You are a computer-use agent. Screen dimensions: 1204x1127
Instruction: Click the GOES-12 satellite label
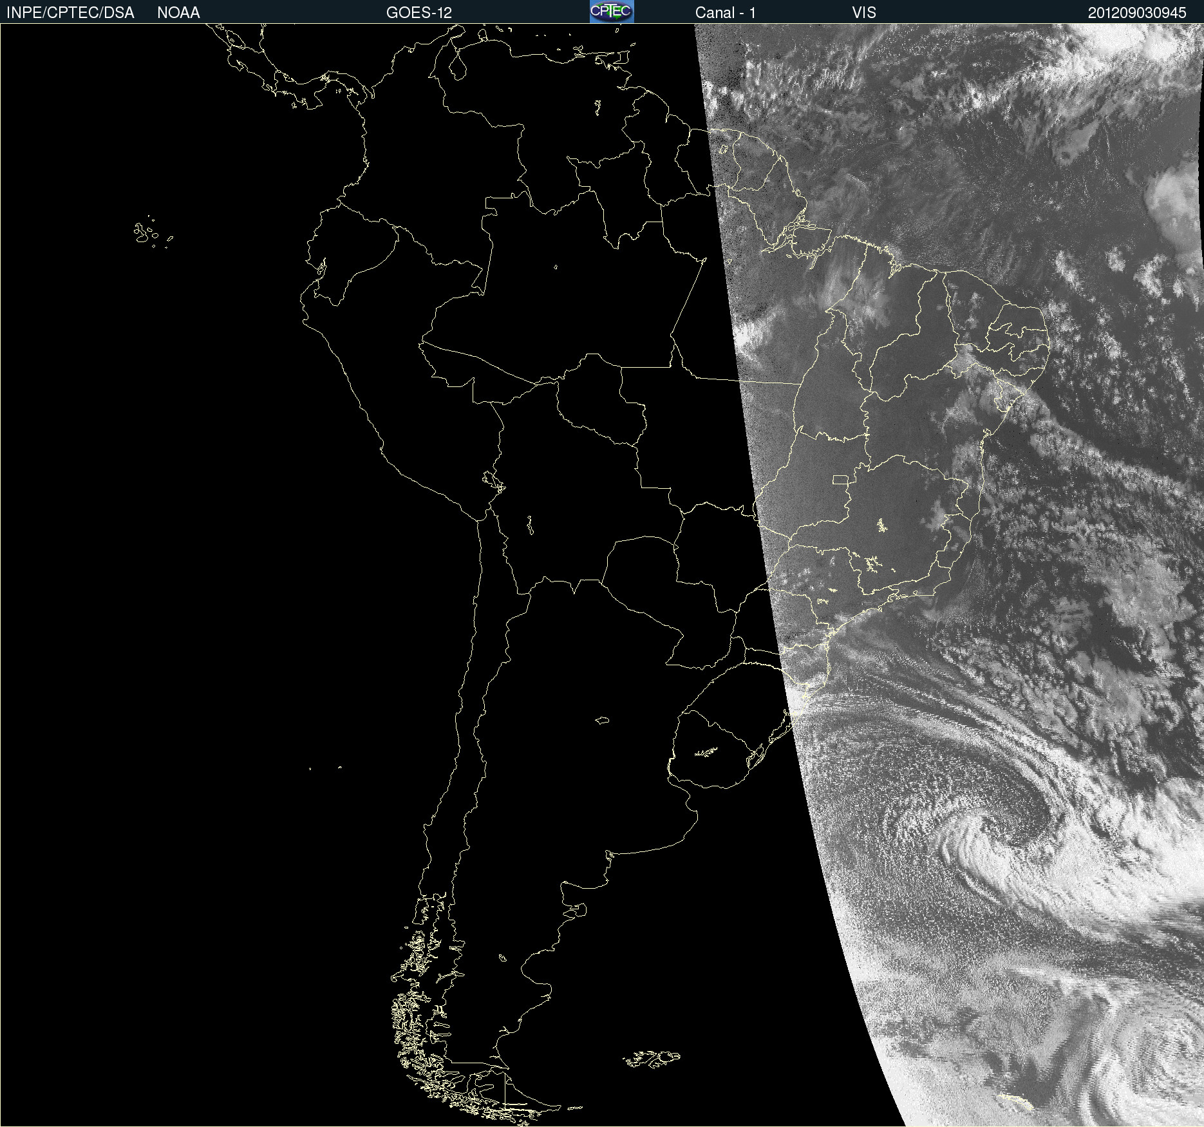[x=419, y=13]
